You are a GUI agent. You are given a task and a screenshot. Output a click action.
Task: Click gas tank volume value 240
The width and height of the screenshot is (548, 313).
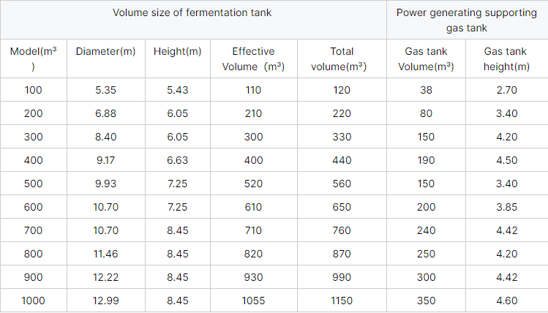pos(426,230)
